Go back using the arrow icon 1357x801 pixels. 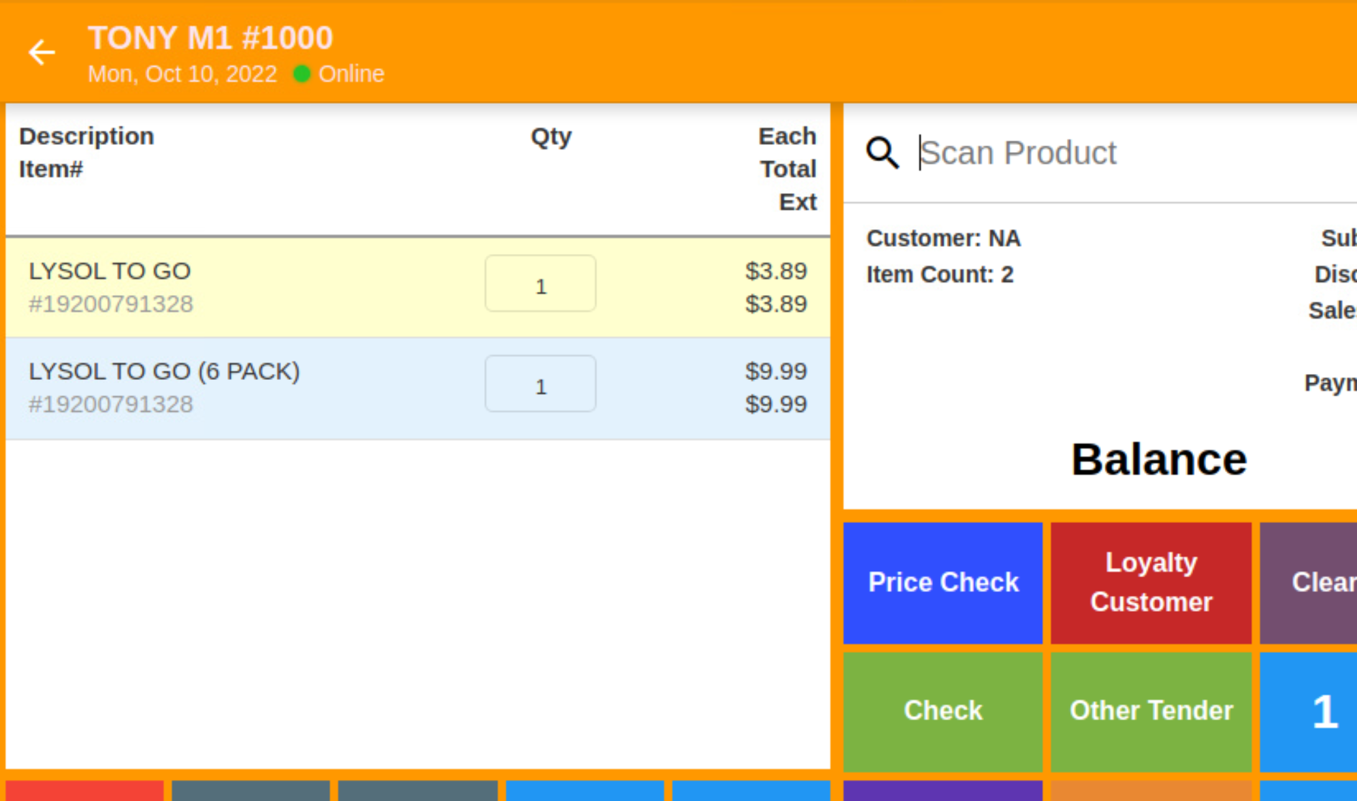(x=42, y=53)
